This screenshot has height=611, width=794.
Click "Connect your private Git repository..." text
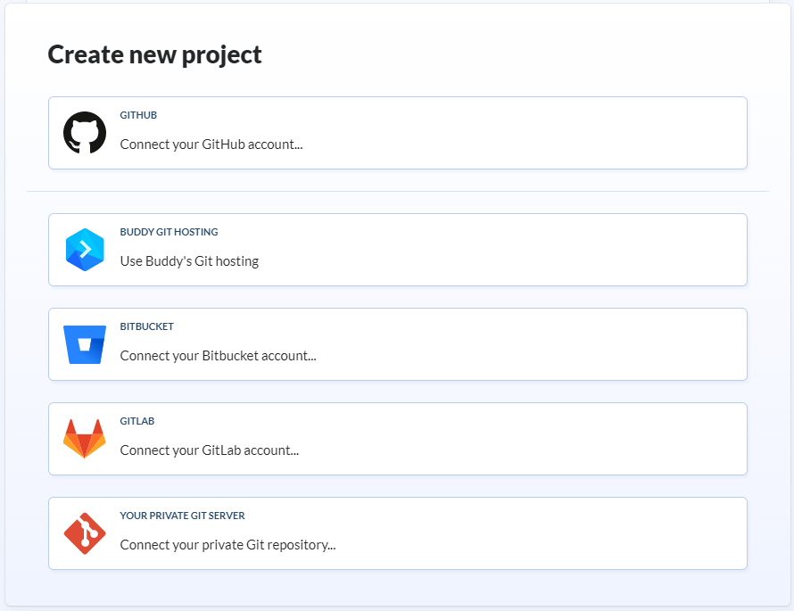coord(227,545)
